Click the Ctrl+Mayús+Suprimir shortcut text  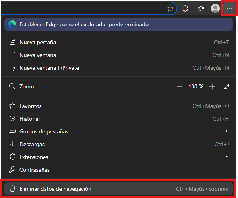202,189
